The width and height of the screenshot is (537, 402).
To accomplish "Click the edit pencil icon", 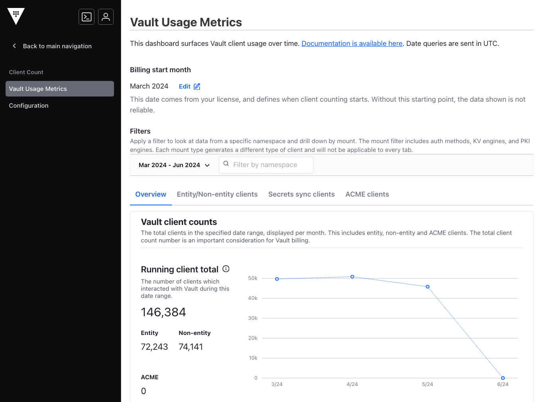I will click(197, 87).
